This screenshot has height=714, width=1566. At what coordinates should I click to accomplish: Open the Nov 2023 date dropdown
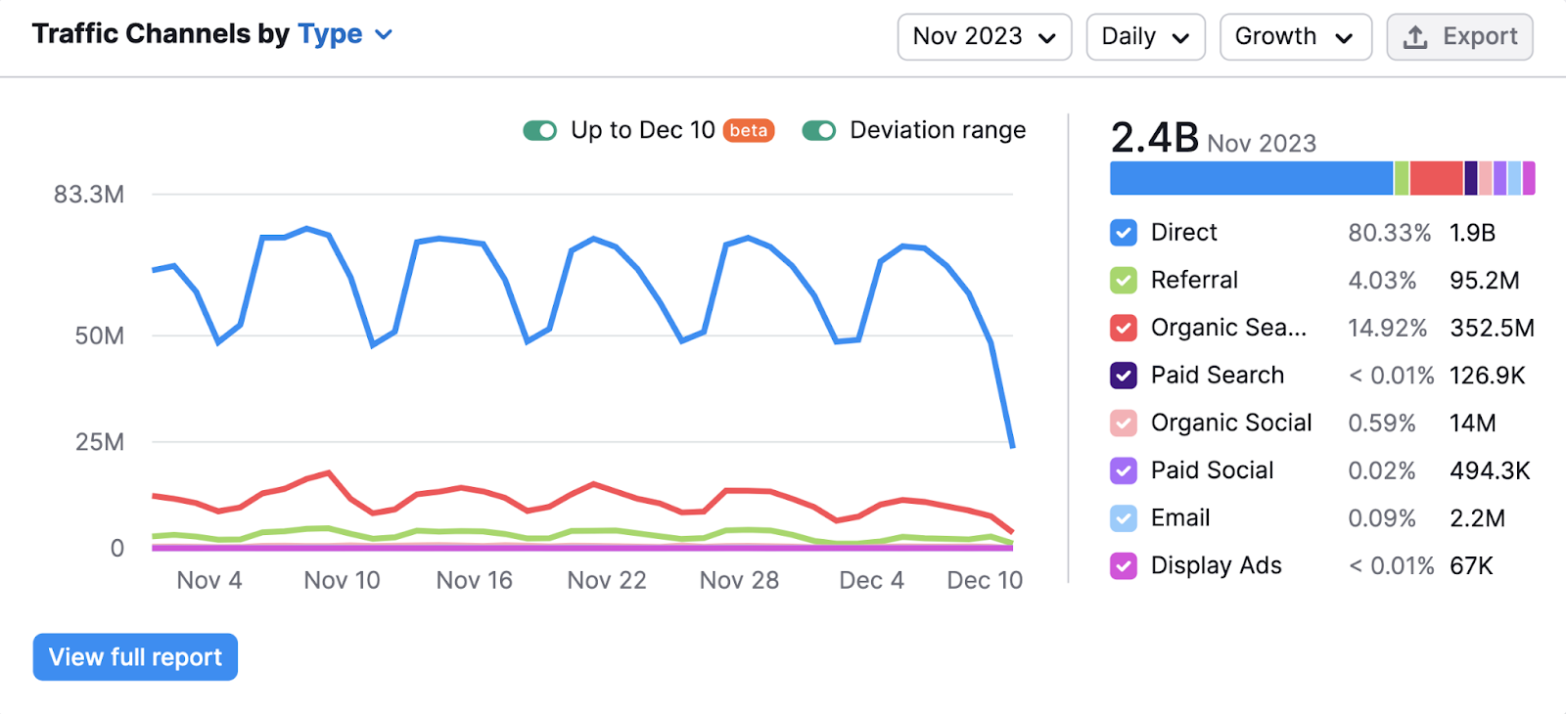click(x=984, y=37)
